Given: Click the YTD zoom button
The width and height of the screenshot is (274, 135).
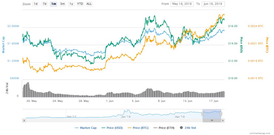Looking at the screenshot, I should 80,4.
